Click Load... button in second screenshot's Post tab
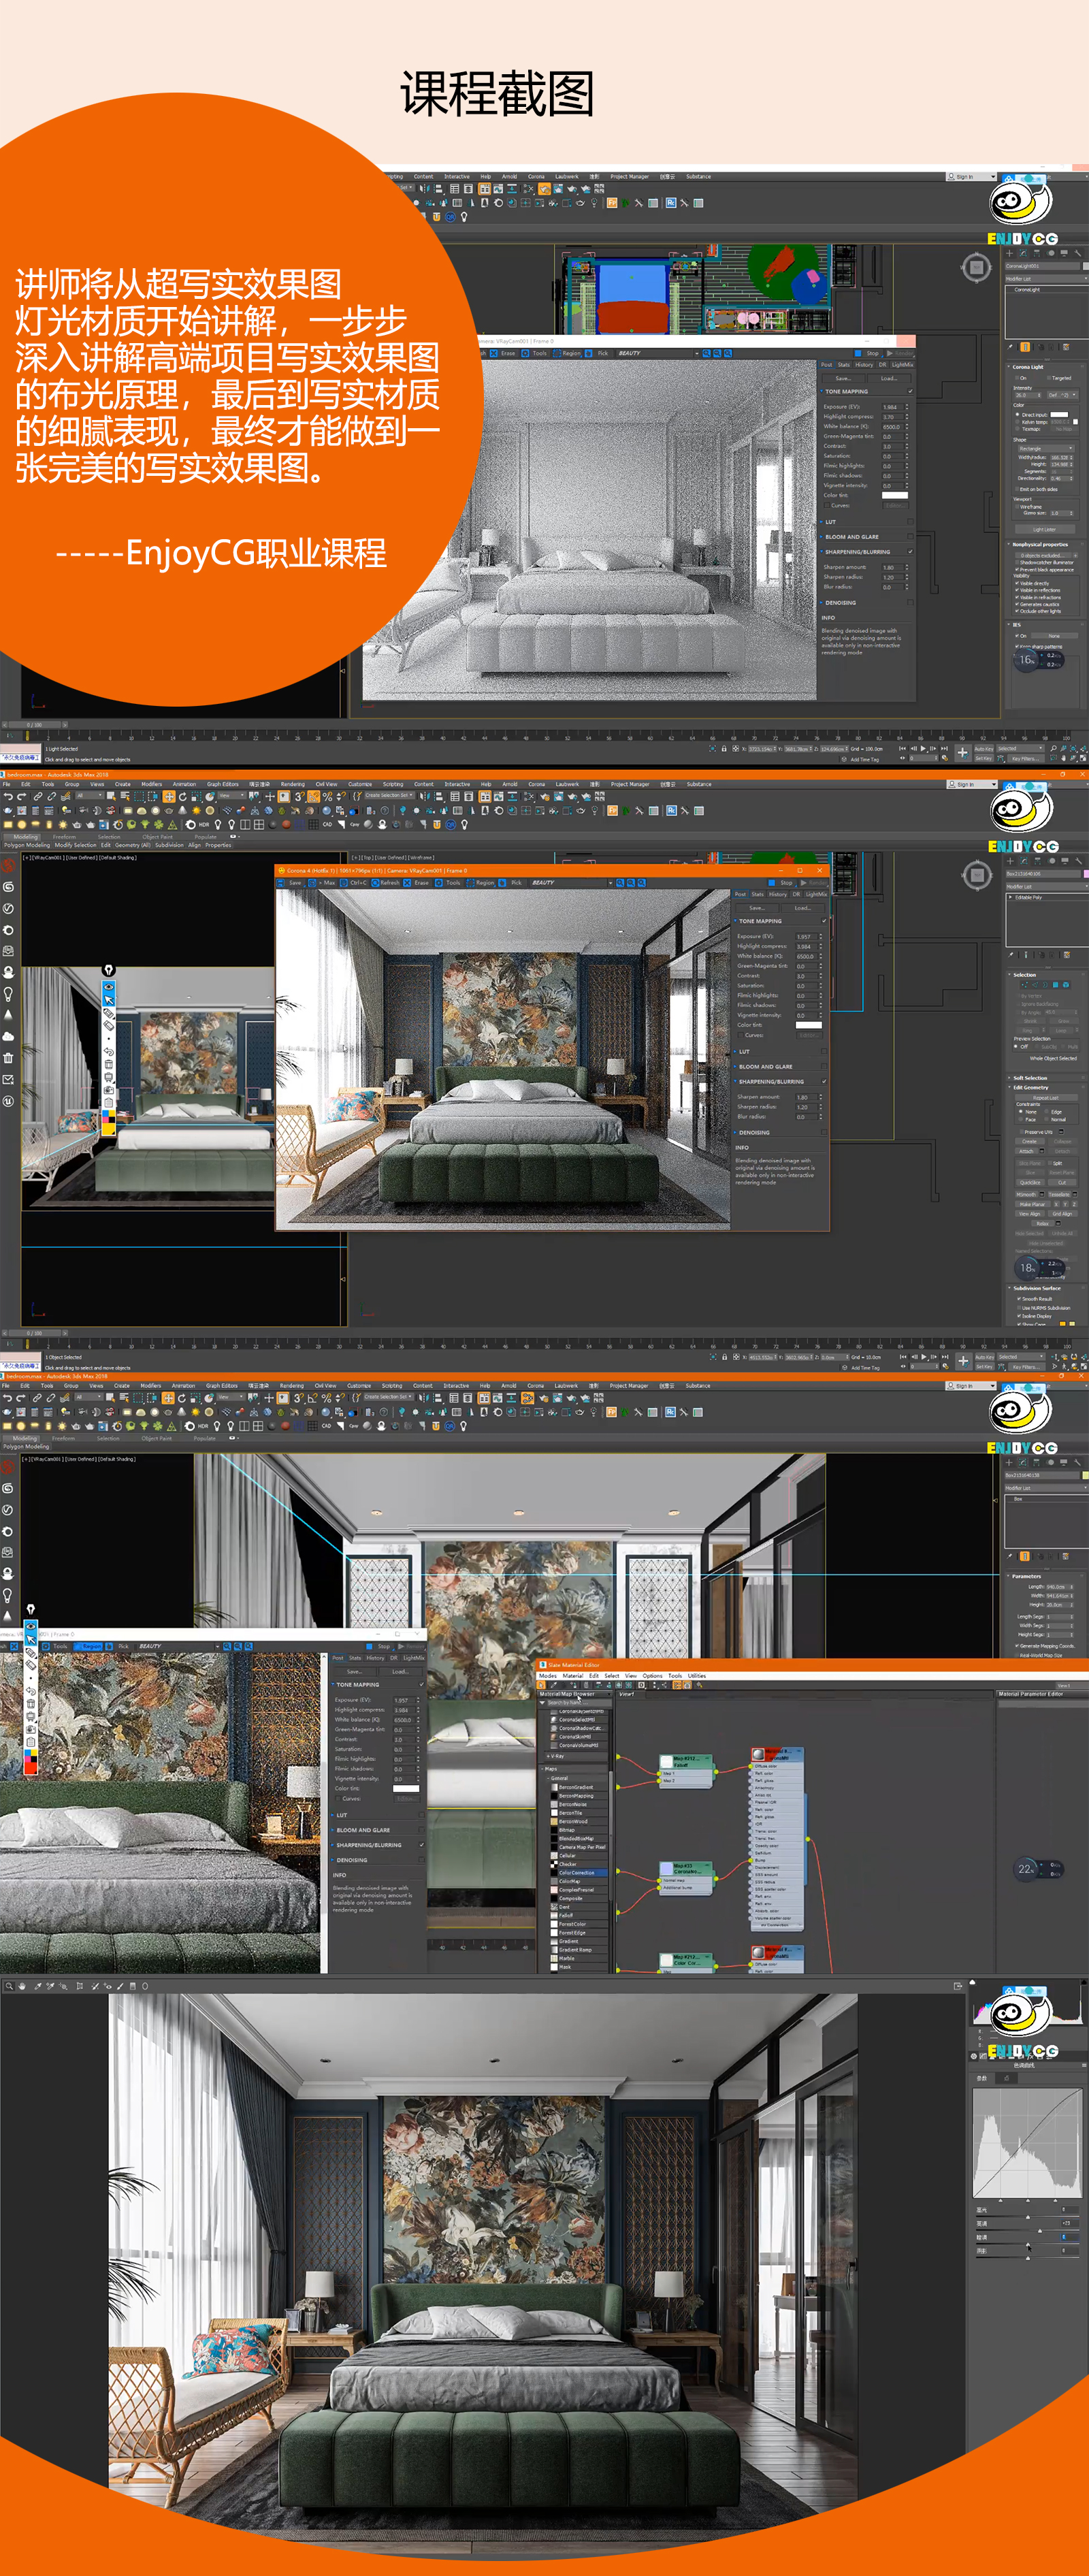Viewport: 1089px width, 2576px height. [x=803, y=908]
